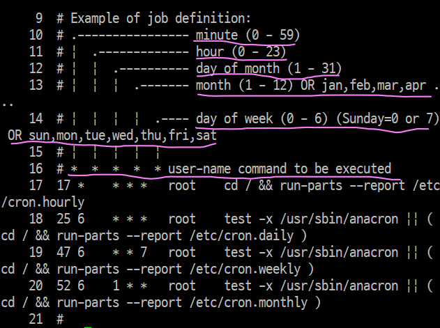Viewport: 440px width, 328px height.
Task: Click the "/cron.hourly" text
Action: point(43,203)
